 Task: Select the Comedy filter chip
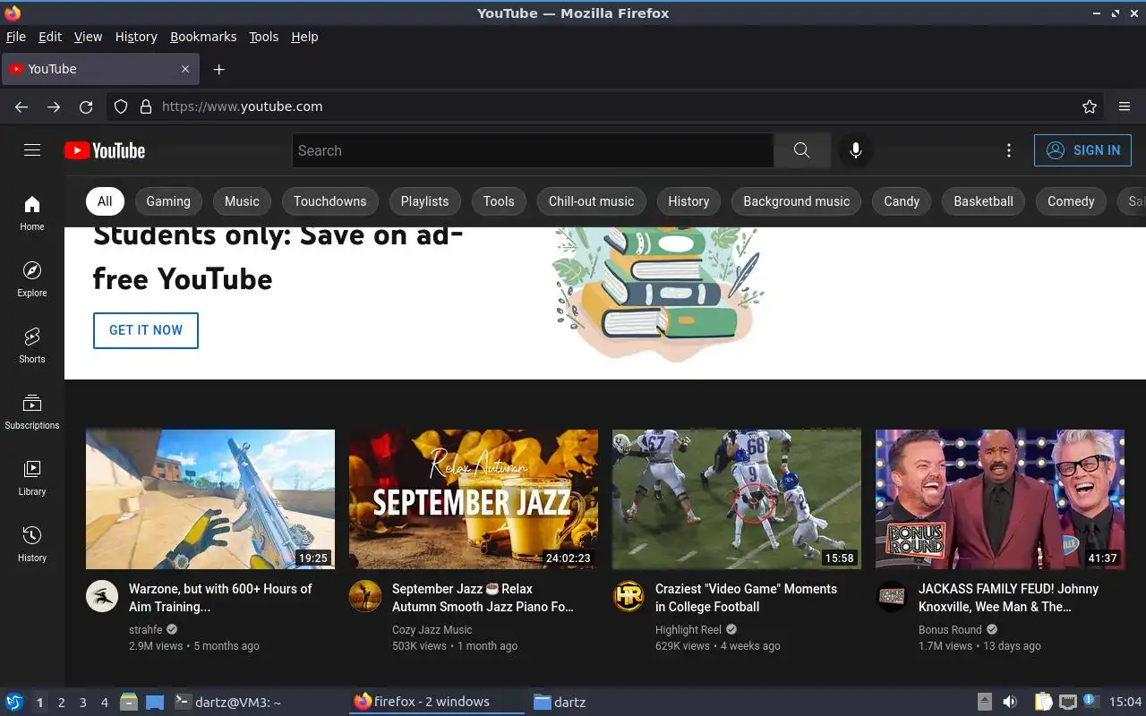1071,201
